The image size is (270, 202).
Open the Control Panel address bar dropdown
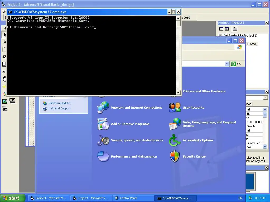(x=227, y=64)
